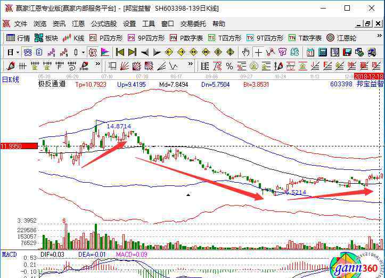
Task: Open the 资讯 menu
Action: 59,24
